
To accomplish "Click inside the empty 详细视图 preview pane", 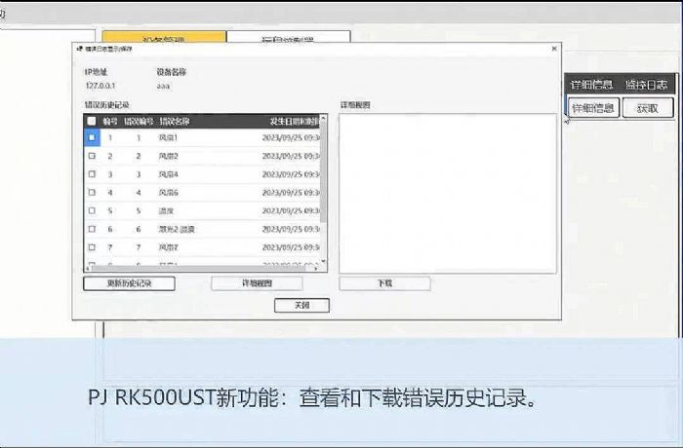I will (x=448, y=194).
